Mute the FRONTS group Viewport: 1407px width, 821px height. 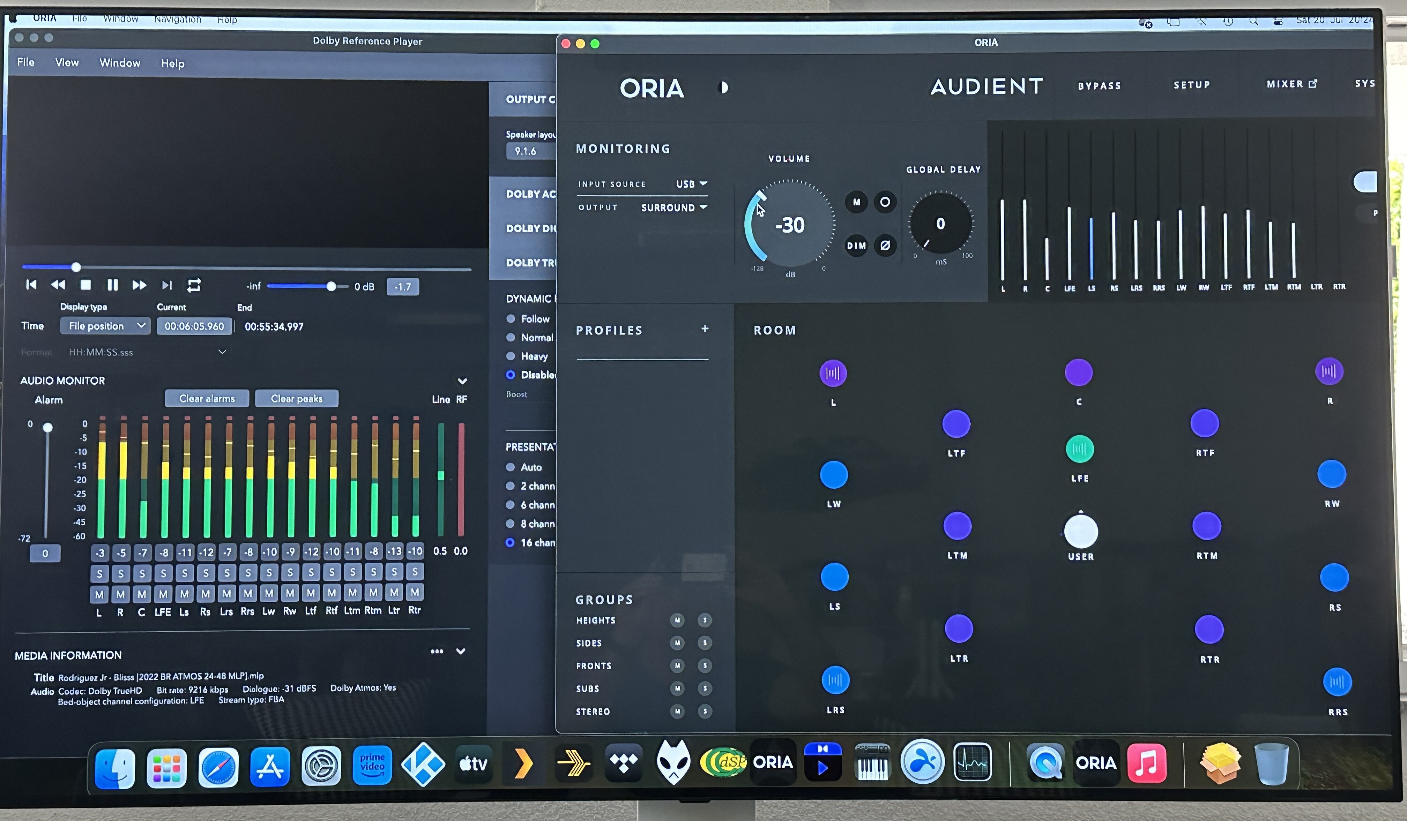coord(677,665)
